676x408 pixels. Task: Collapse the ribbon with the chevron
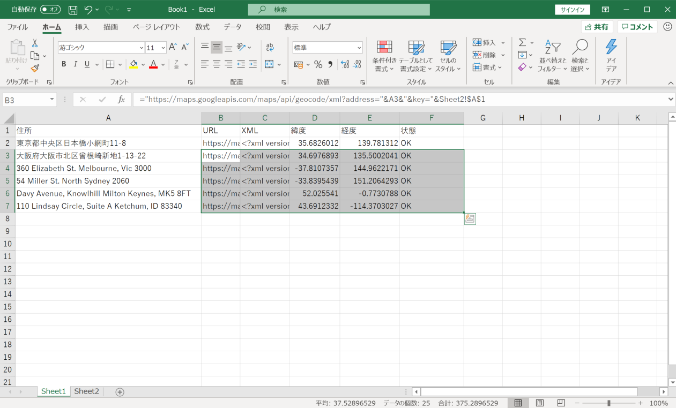pos(670,82)
